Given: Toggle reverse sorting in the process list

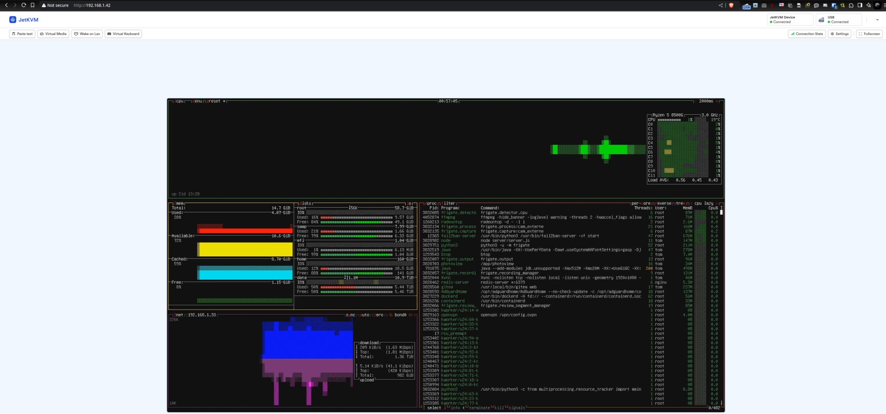Looking at the screenshot, I should click(x=663, y=204).
